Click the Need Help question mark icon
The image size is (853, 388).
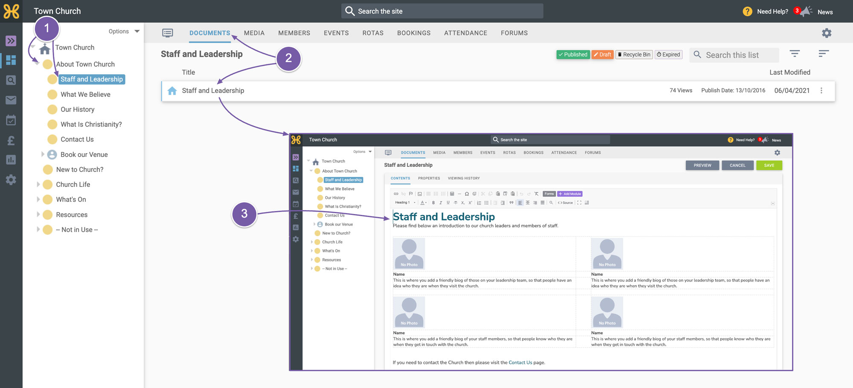point(747,12)
